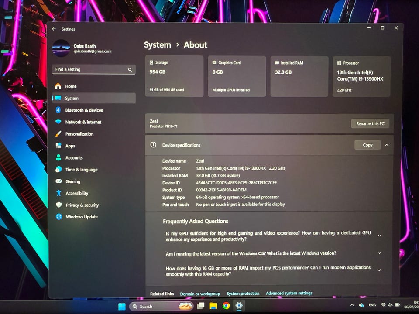Click the Accessibility figure icon
The height and width of the screenshot is (314, 419).
click(59, 193)
